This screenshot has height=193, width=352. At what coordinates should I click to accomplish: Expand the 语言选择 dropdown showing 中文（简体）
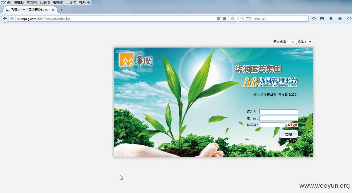coord(300,42)
